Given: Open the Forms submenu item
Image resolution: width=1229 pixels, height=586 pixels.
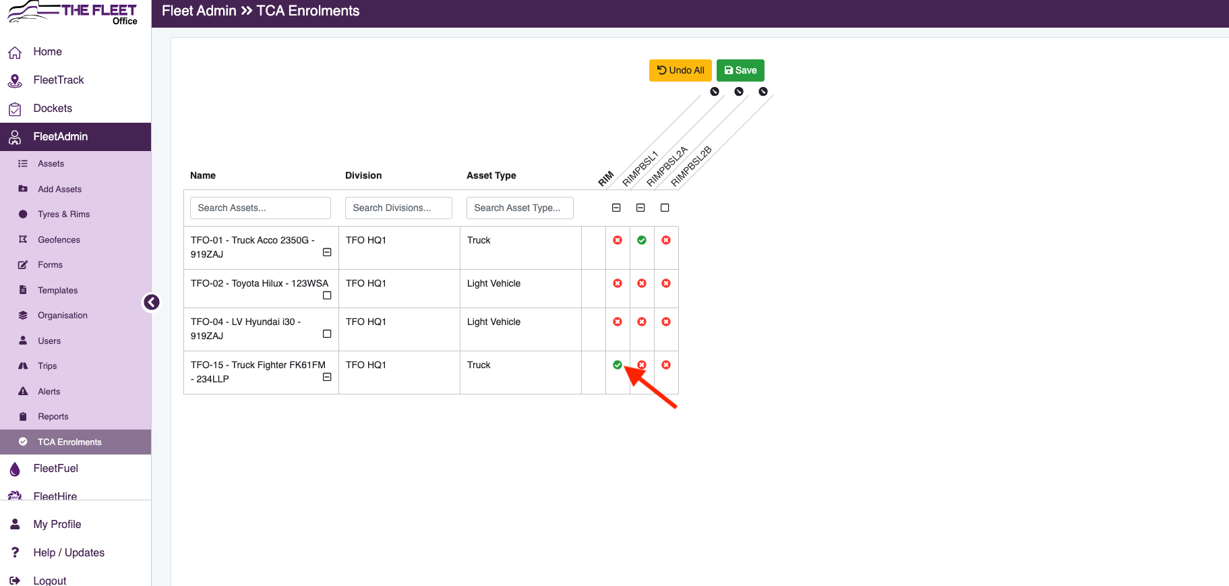Looking at the screenshot, I should (x=76, y=265).
